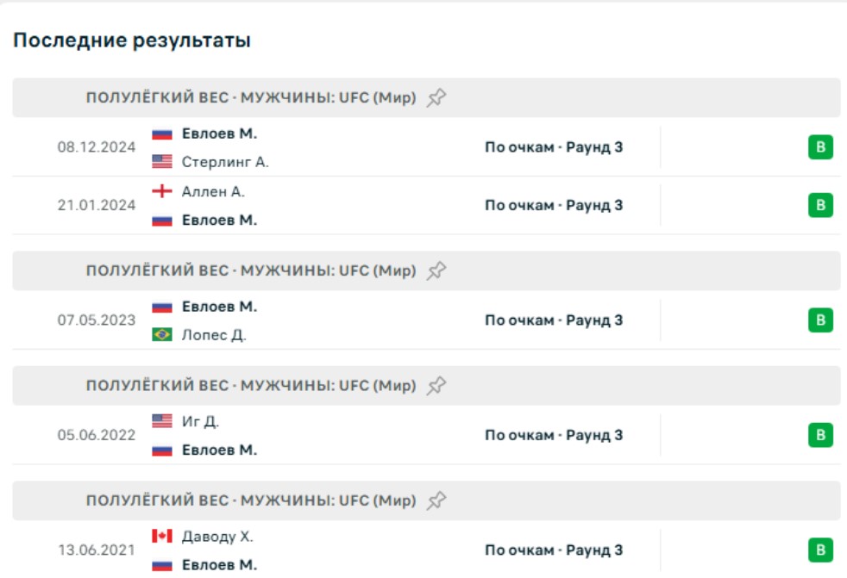Image resolution: width=847 pixels, height=578 pixels.
Task: Click the date 07.05.2023
Action: click(x=97, y=320)
